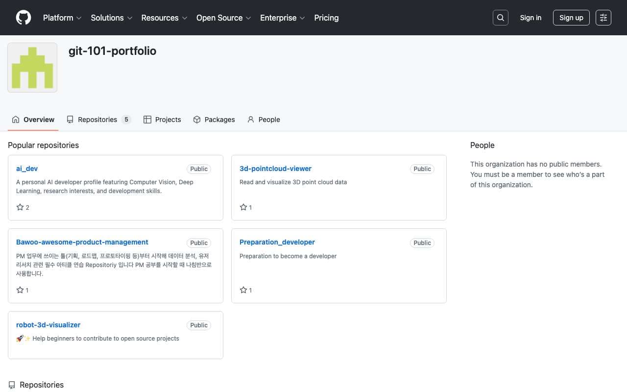Screen dimensions: 627x392
Task: Click the Repositories section book icon
Action: pyautogui.click(x=12, y=385)
